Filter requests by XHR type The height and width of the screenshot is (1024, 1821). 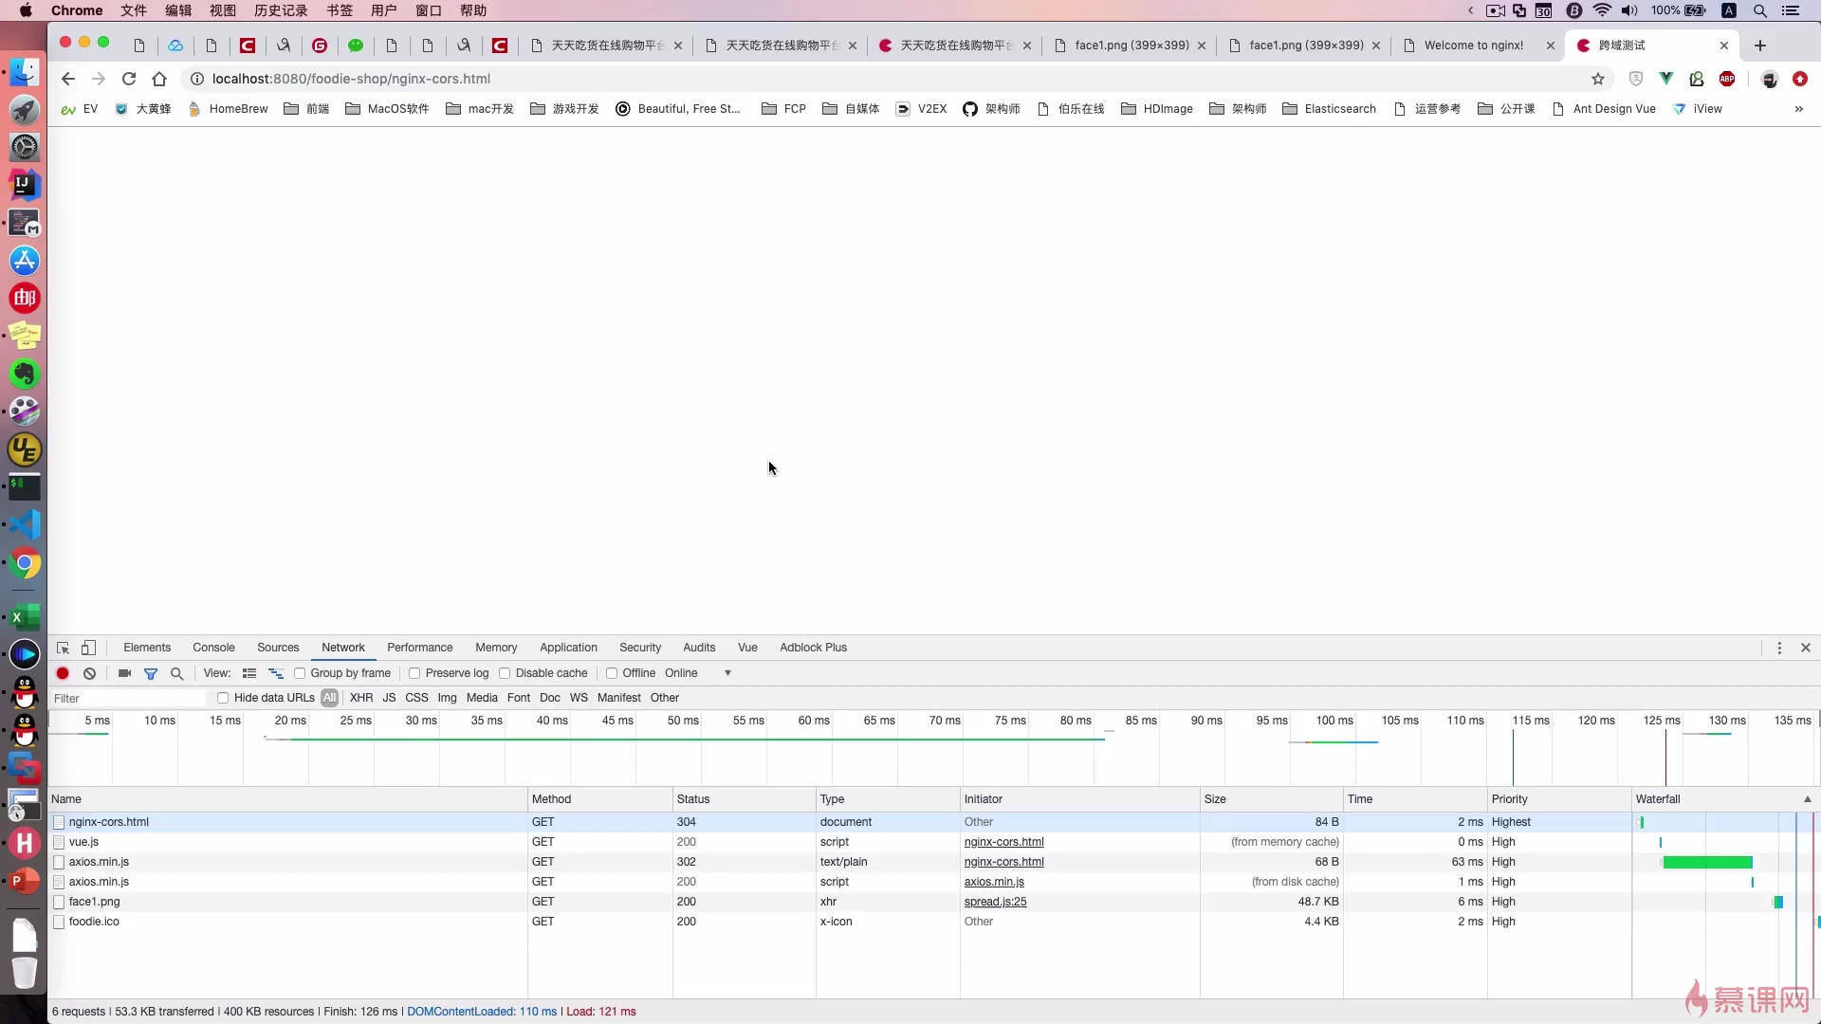[361, 698]
